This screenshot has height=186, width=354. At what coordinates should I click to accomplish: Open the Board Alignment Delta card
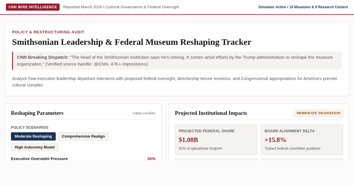(302, 140)
